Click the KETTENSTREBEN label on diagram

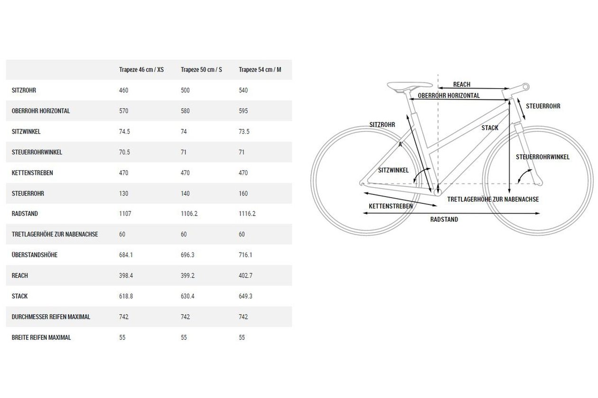coord(391,206)
